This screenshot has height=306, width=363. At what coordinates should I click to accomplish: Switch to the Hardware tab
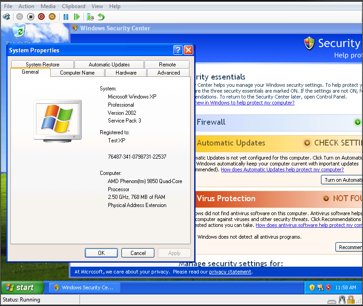click(126, 73)
